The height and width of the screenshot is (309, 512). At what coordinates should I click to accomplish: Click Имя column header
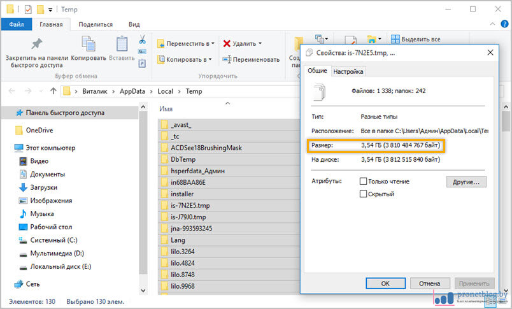166,109
